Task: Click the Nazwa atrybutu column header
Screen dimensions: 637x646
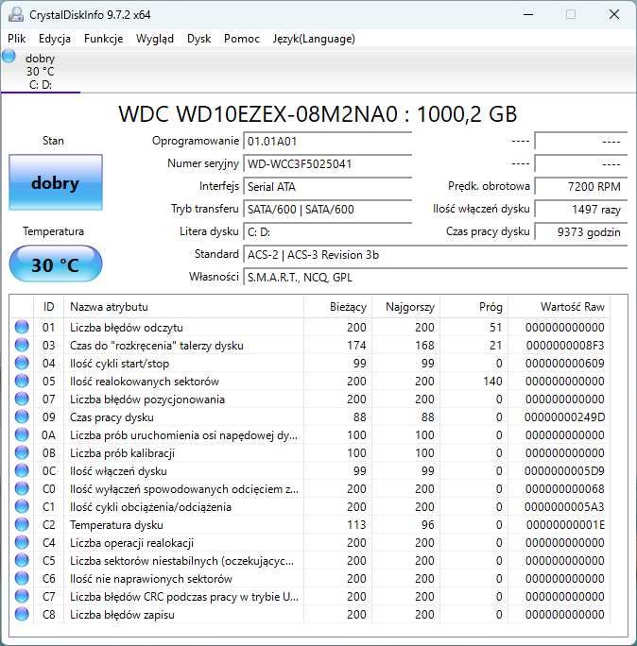Action: (184, 307)
